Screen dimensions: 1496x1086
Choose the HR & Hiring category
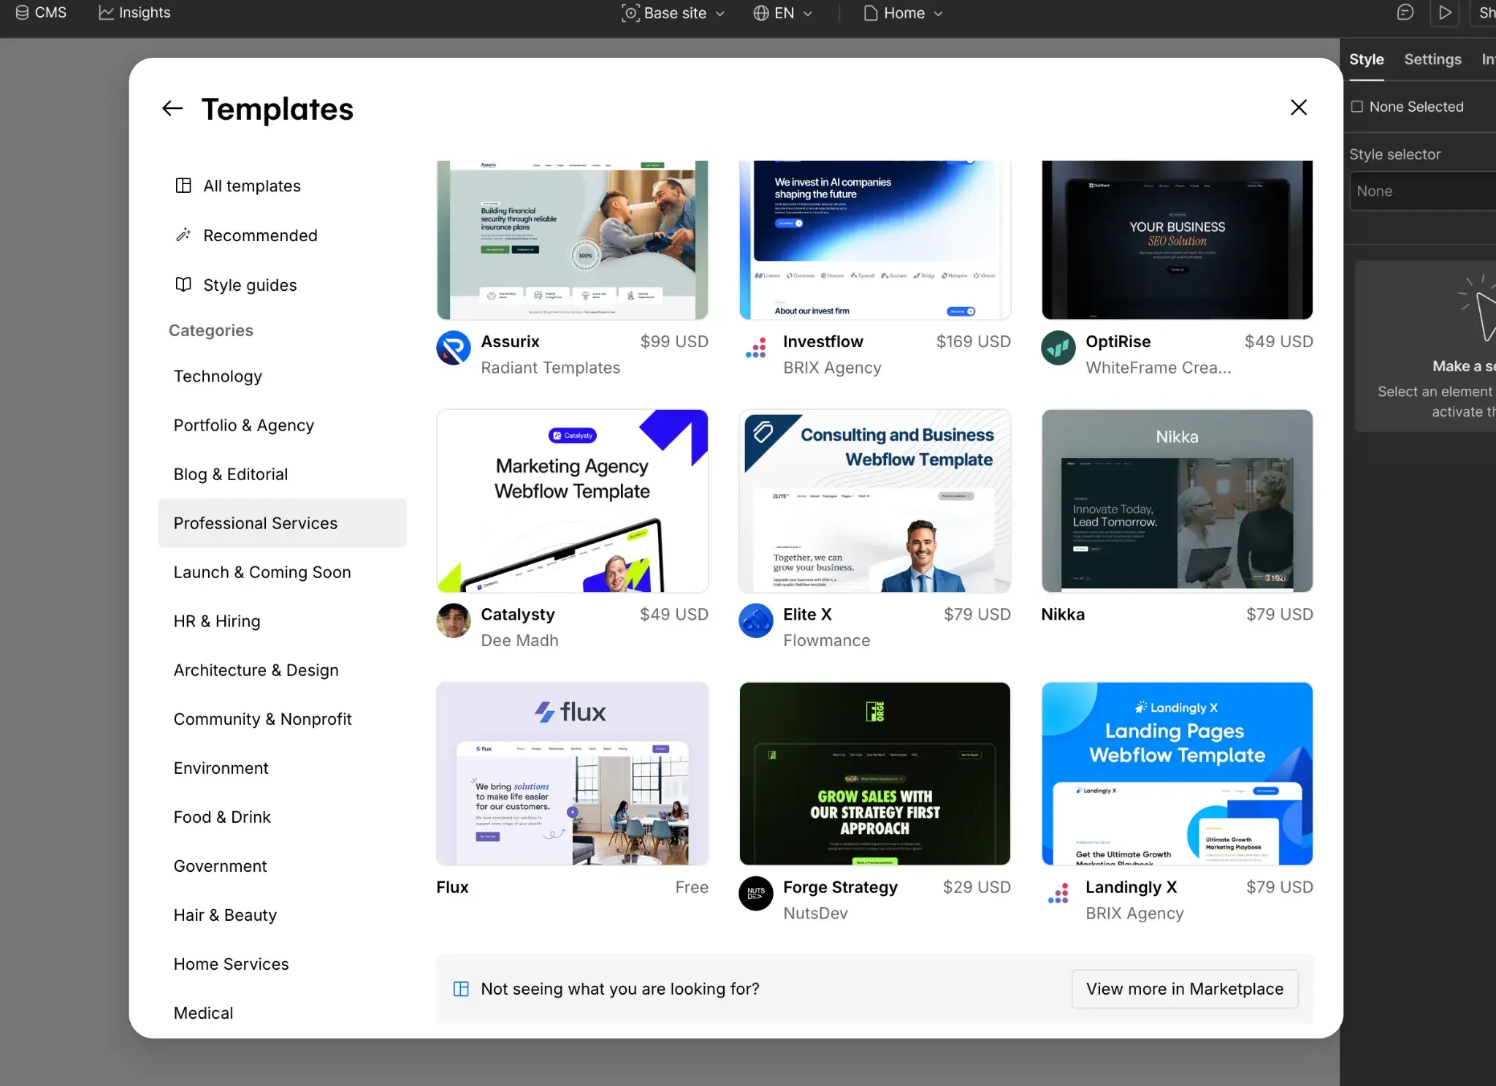pos(282,621)
